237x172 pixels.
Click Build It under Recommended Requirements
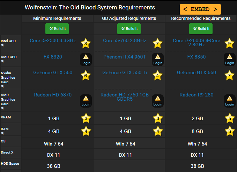pyautogui.click(x=201, y=29)
